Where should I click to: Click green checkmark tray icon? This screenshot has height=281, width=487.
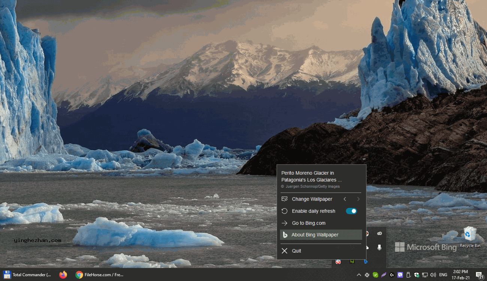(375, 275)
